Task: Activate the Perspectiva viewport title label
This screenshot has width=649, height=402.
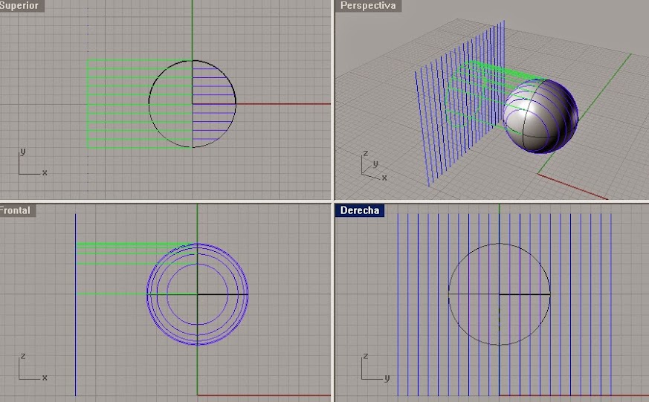Action: (x=368, y=5)
